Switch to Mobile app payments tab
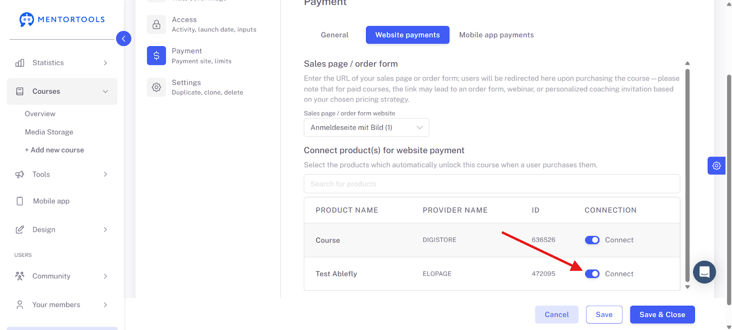The height and width of the screenshot is (330, 732). tap(496, 35)
